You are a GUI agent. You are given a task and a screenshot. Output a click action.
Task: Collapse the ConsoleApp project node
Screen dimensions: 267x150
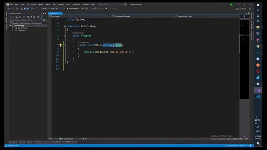click(11, 25)
